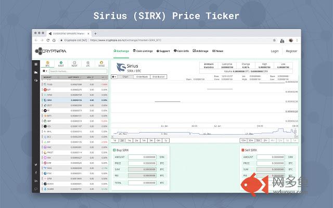Select the 2d chart range button
Screen dimensions: 333x208
tap(122, 140)
